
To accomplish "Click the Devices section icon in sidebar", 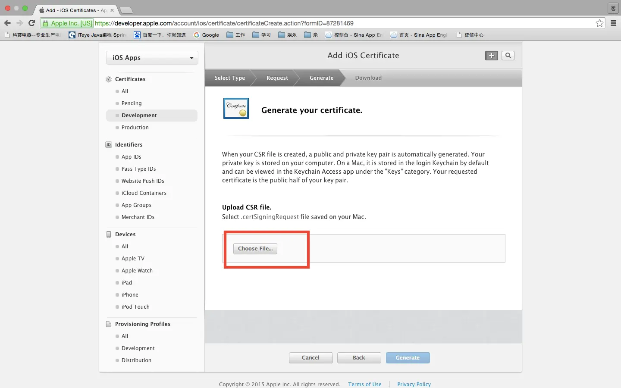I will tap(109, 234).
